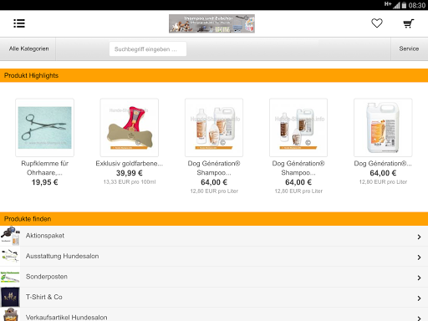Select the gold bone product thumbnail
The width and height of the screenshot is (428, 321).
point(130,128)
